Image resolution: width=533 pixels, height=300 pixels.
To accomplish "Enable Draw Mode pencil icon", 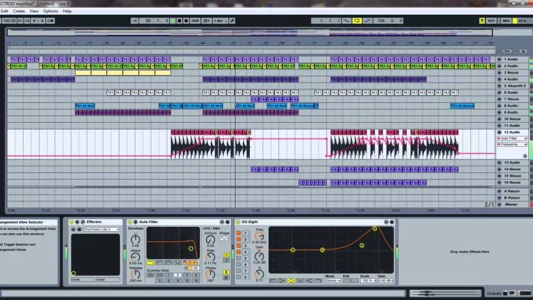I will pos(232,21).
